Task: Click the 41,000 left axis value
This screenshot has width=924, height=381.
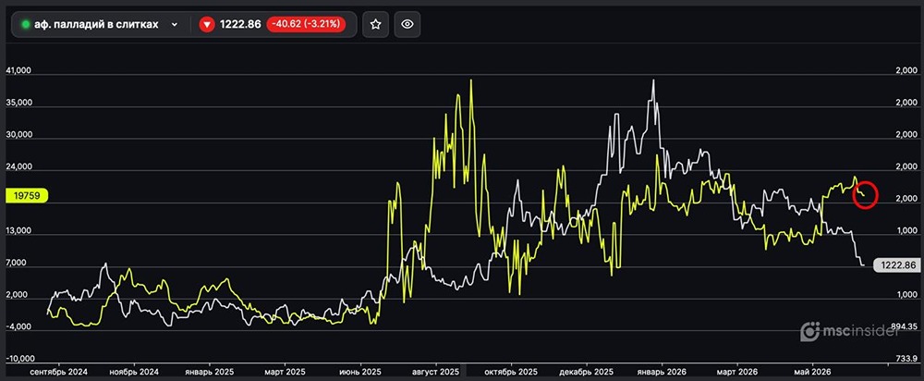Action: (18, 70)
